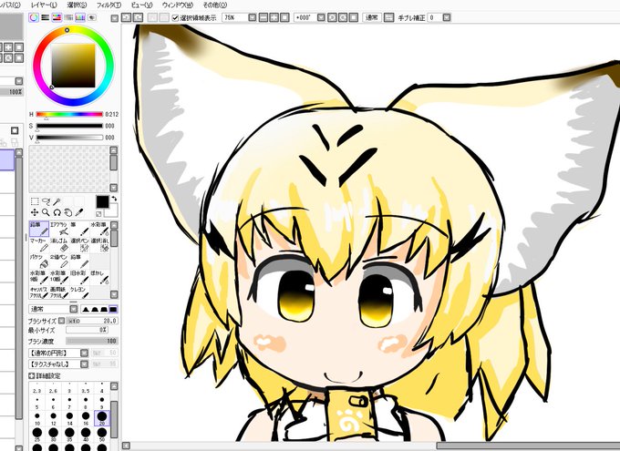The image size is (620, 451).
Task: Select the ぼかし blur tool
Action: click(99, 278)
